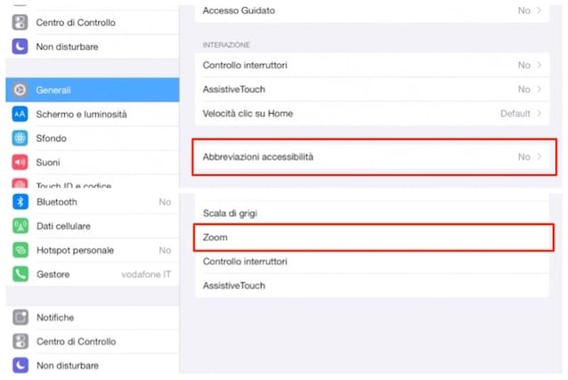Viewport: 568px width, 380px height.
Task: Open Velocità clic su Home chevron
Action: coord(539,113)
